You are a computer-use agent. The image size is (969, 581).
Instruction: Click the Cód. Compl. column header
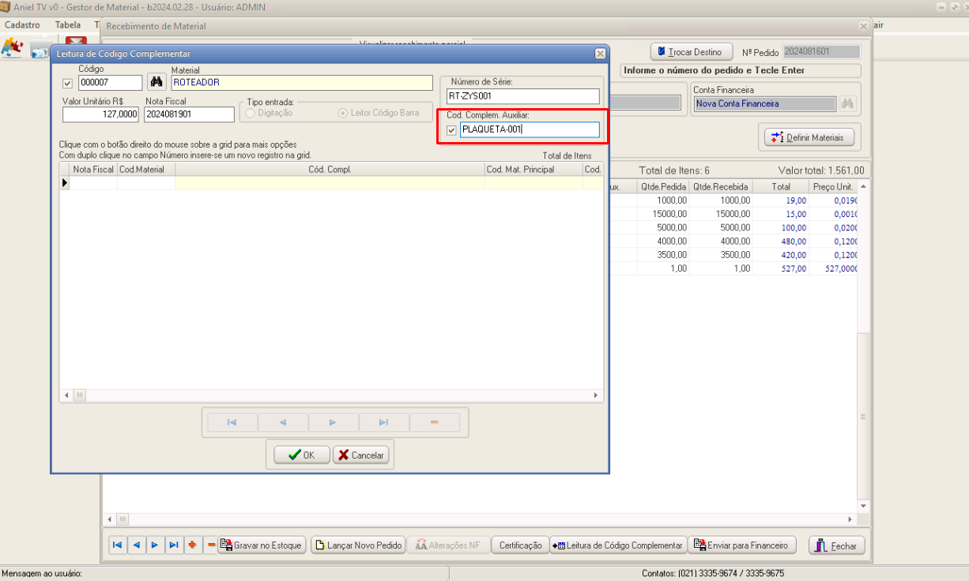tap(329, 169)
